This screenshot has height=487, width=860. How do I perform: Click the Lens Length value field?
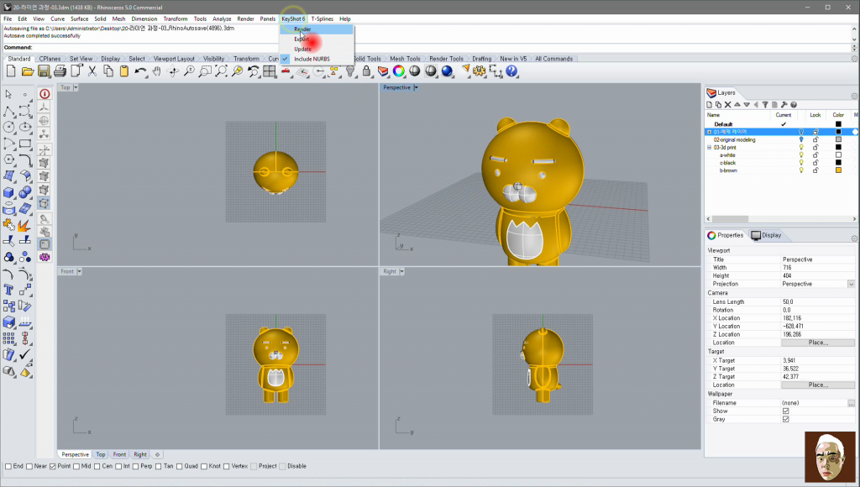click(817, 302)
